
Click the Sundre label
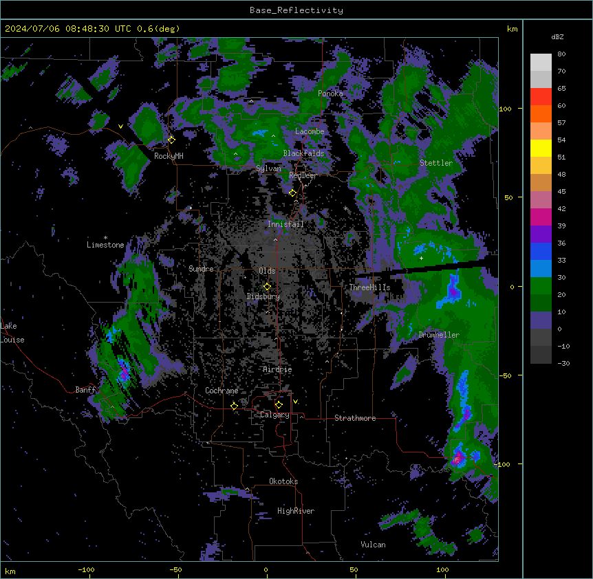[201, 269]
